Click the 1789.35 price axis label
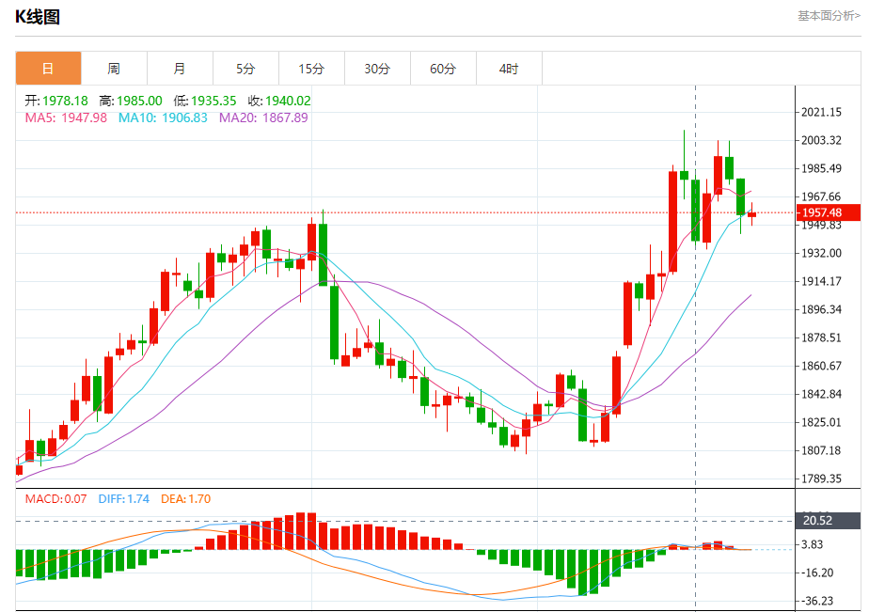869x612 pixels. 821,479
